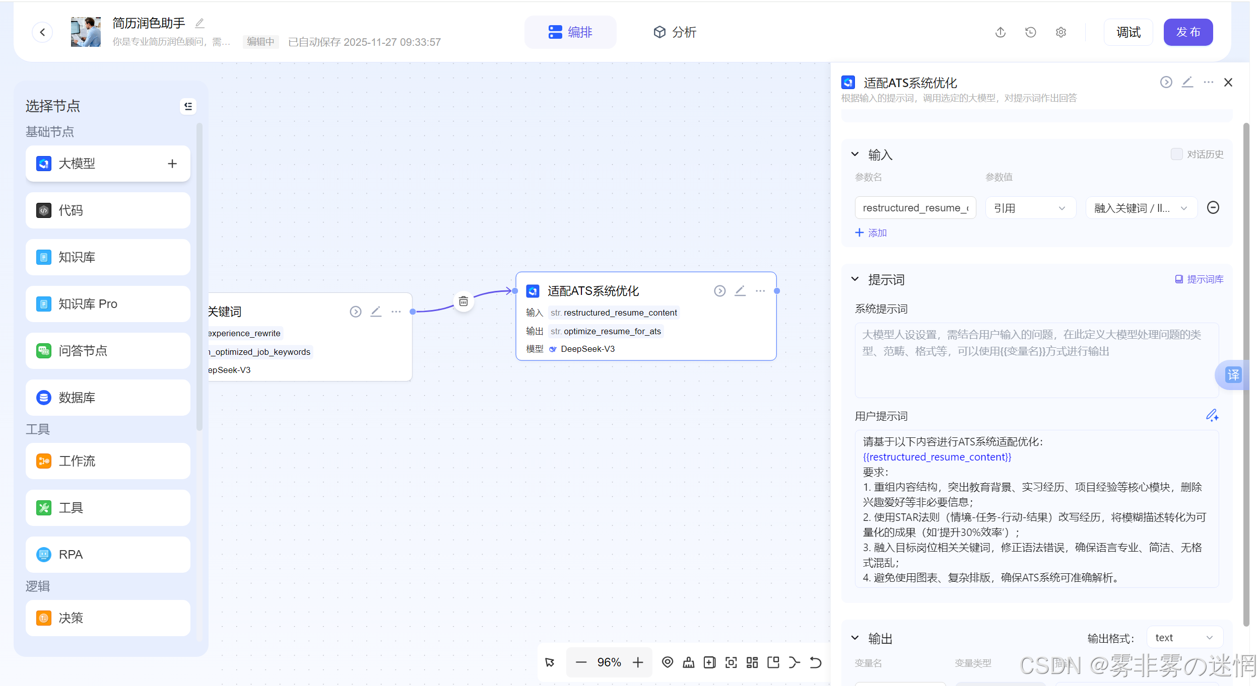Image resolution: width=1259 pixels, height=686 pixels.
Task: Open the 引用 parameter type dropdown
Action: click(x=1030, y=208)
